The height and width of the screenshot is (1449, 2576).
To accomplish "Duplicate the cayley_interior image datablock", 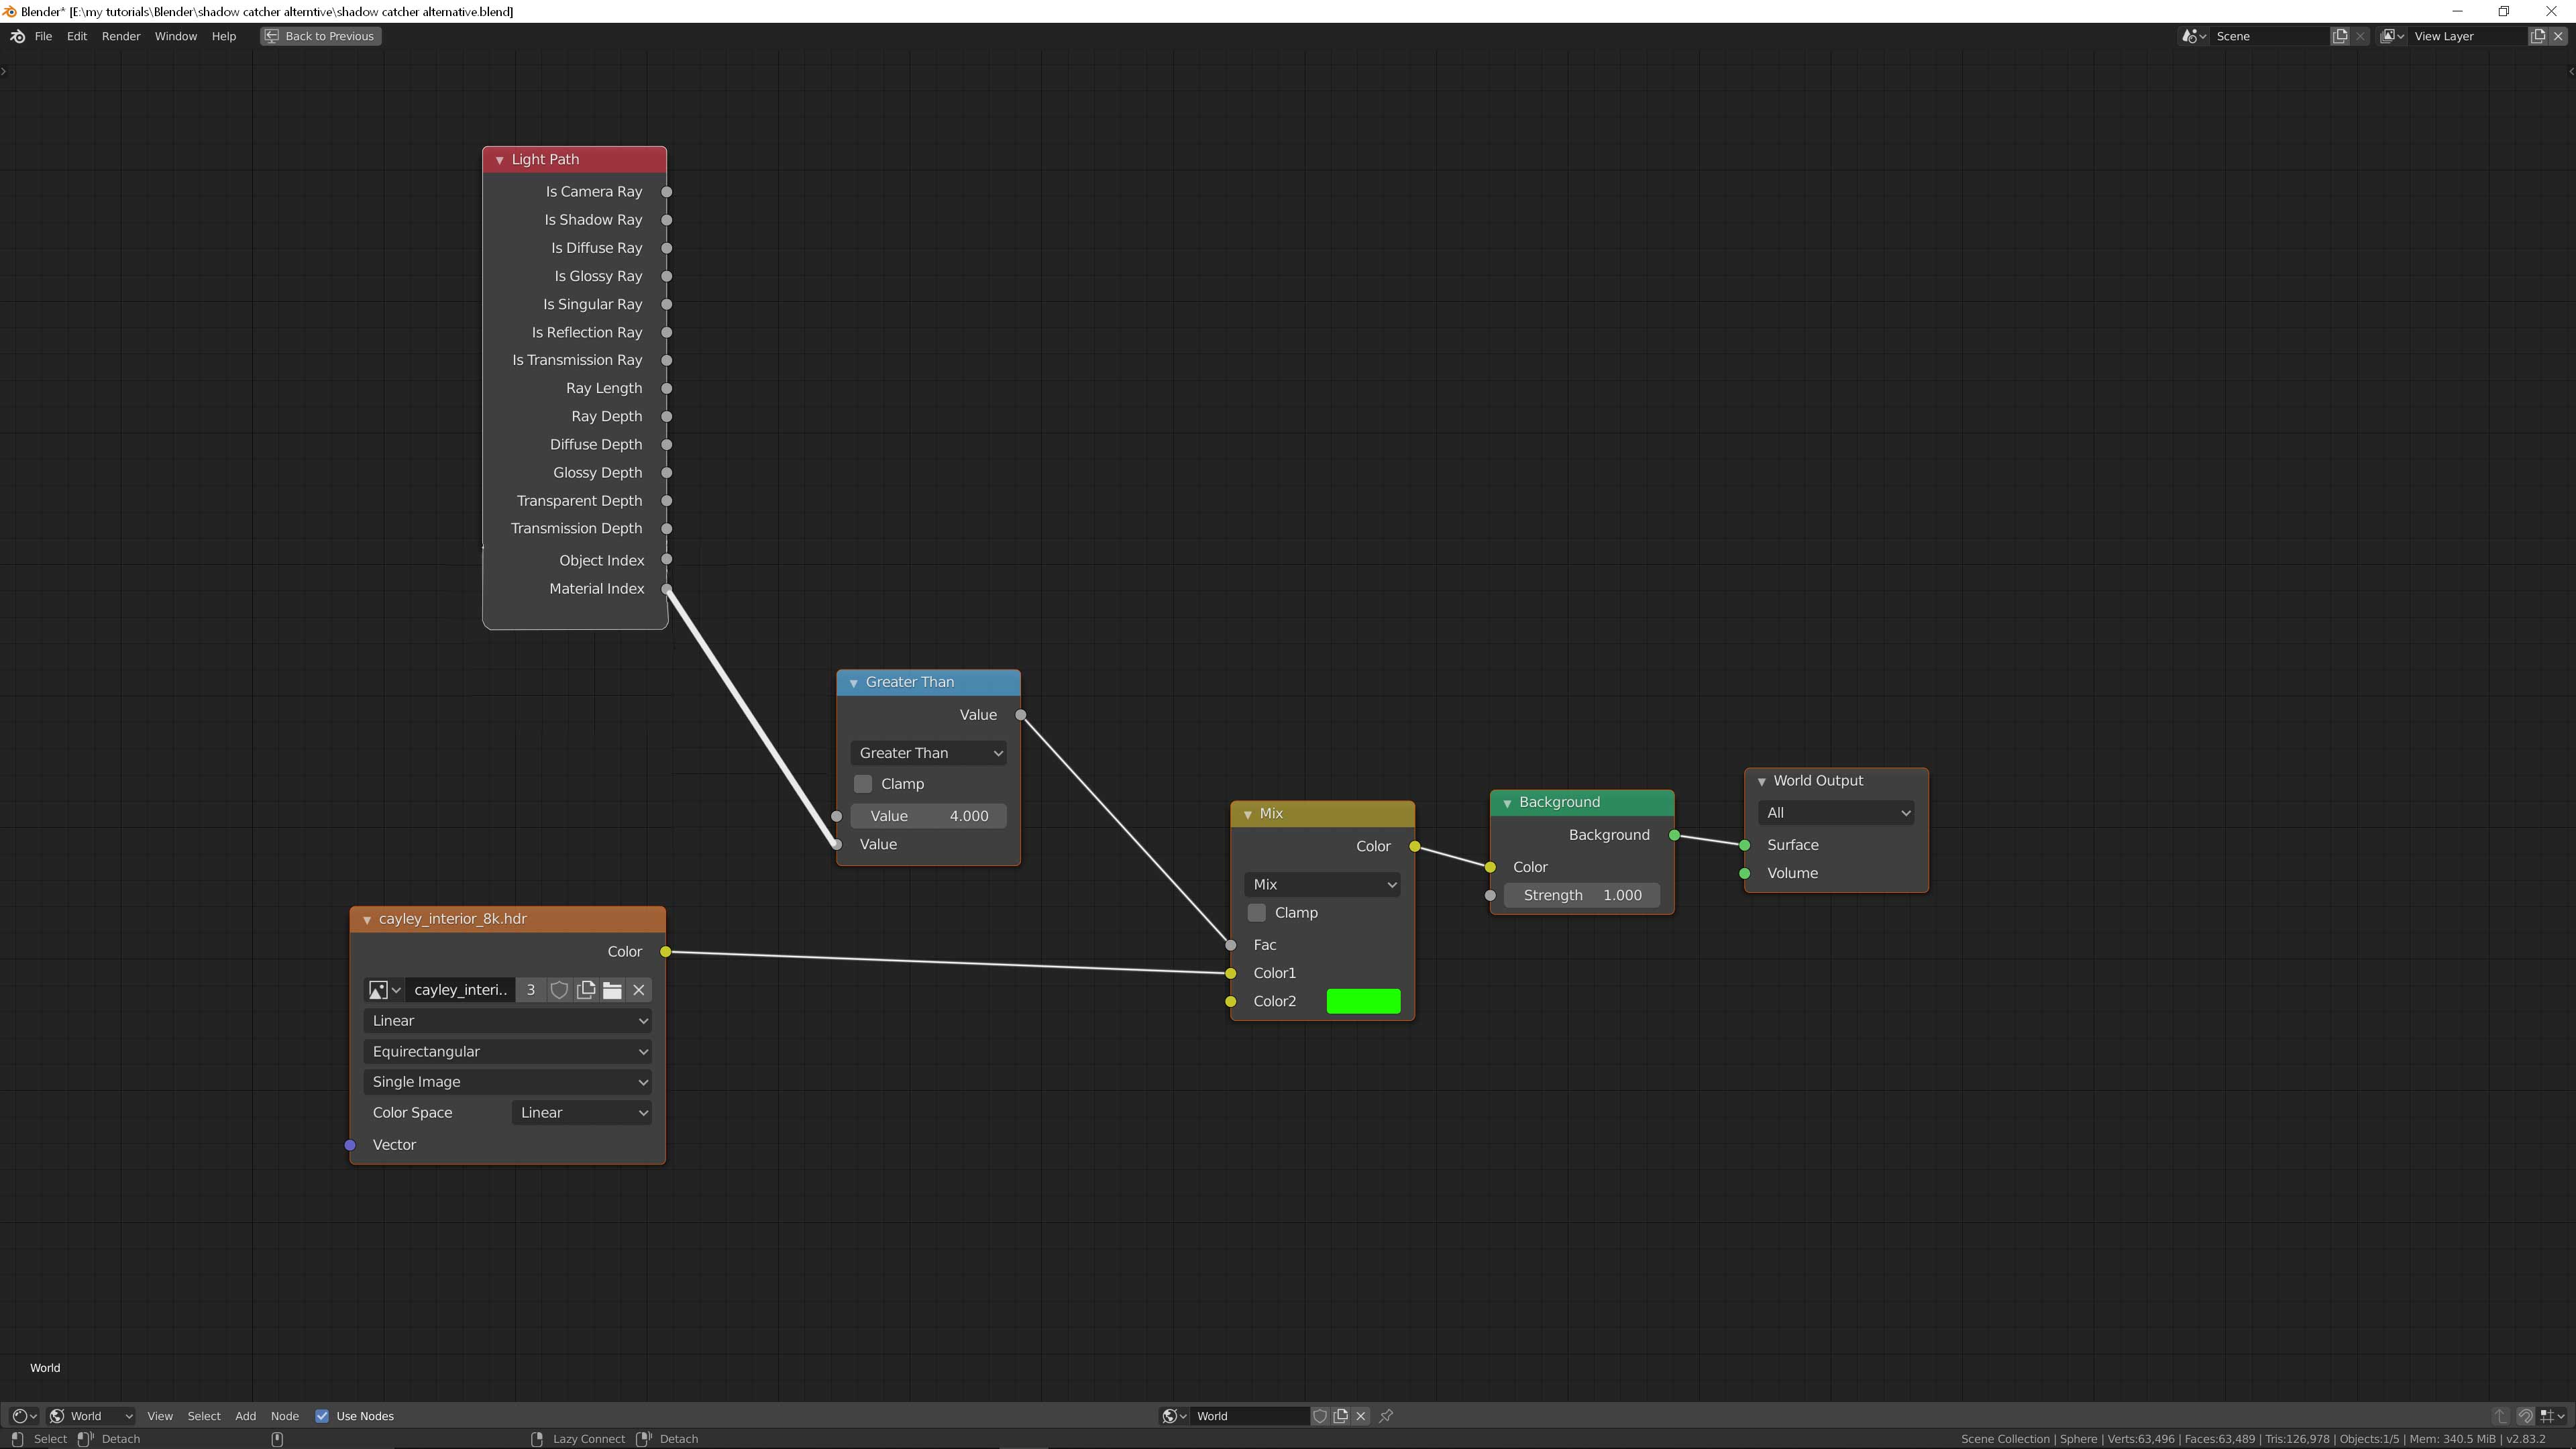I will (x=586, y=990).
